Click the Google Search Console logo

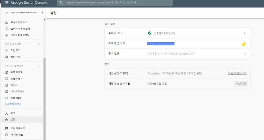29,3
